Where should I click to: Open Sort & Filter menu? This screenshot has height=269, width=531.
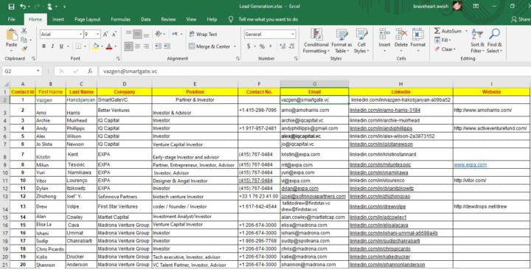(x=477, y=41)
